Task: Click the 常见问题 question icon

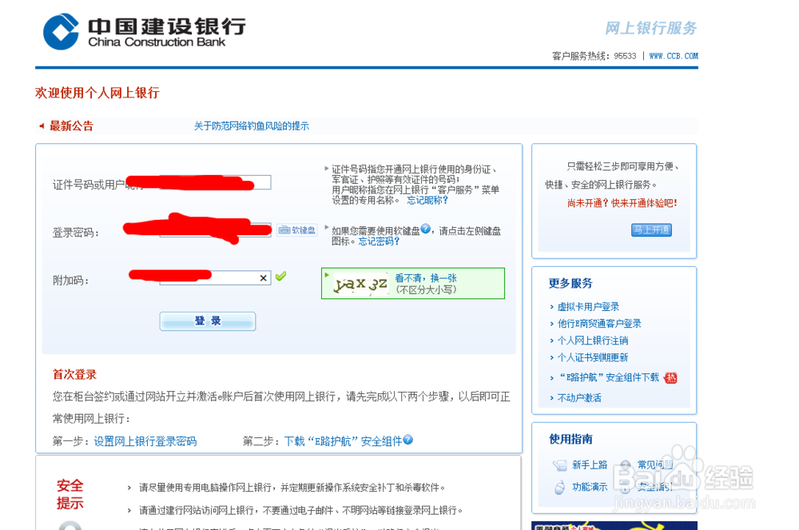Action: coord(626,464)
